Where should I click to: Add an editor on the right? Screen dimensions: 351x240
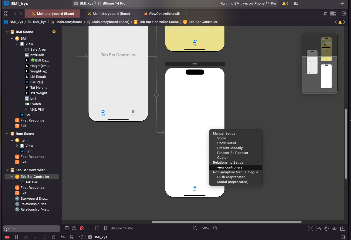click(x=344, y=14)
